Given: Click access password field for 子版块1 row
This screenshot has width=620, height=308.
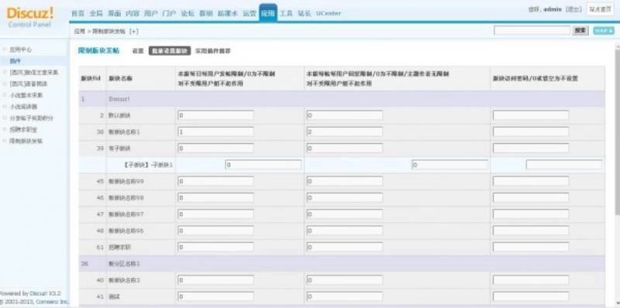Looking at the screenshot, I should (564, 165).
